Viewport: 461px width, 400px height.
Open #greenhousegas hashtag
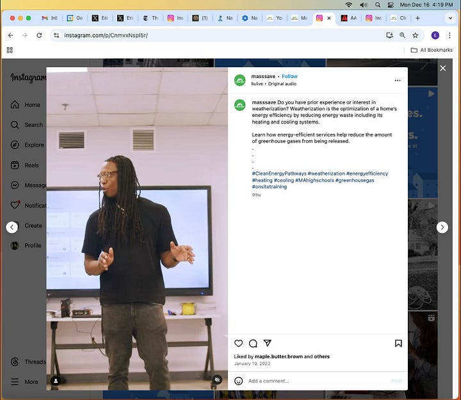click(x=355, y=180)
